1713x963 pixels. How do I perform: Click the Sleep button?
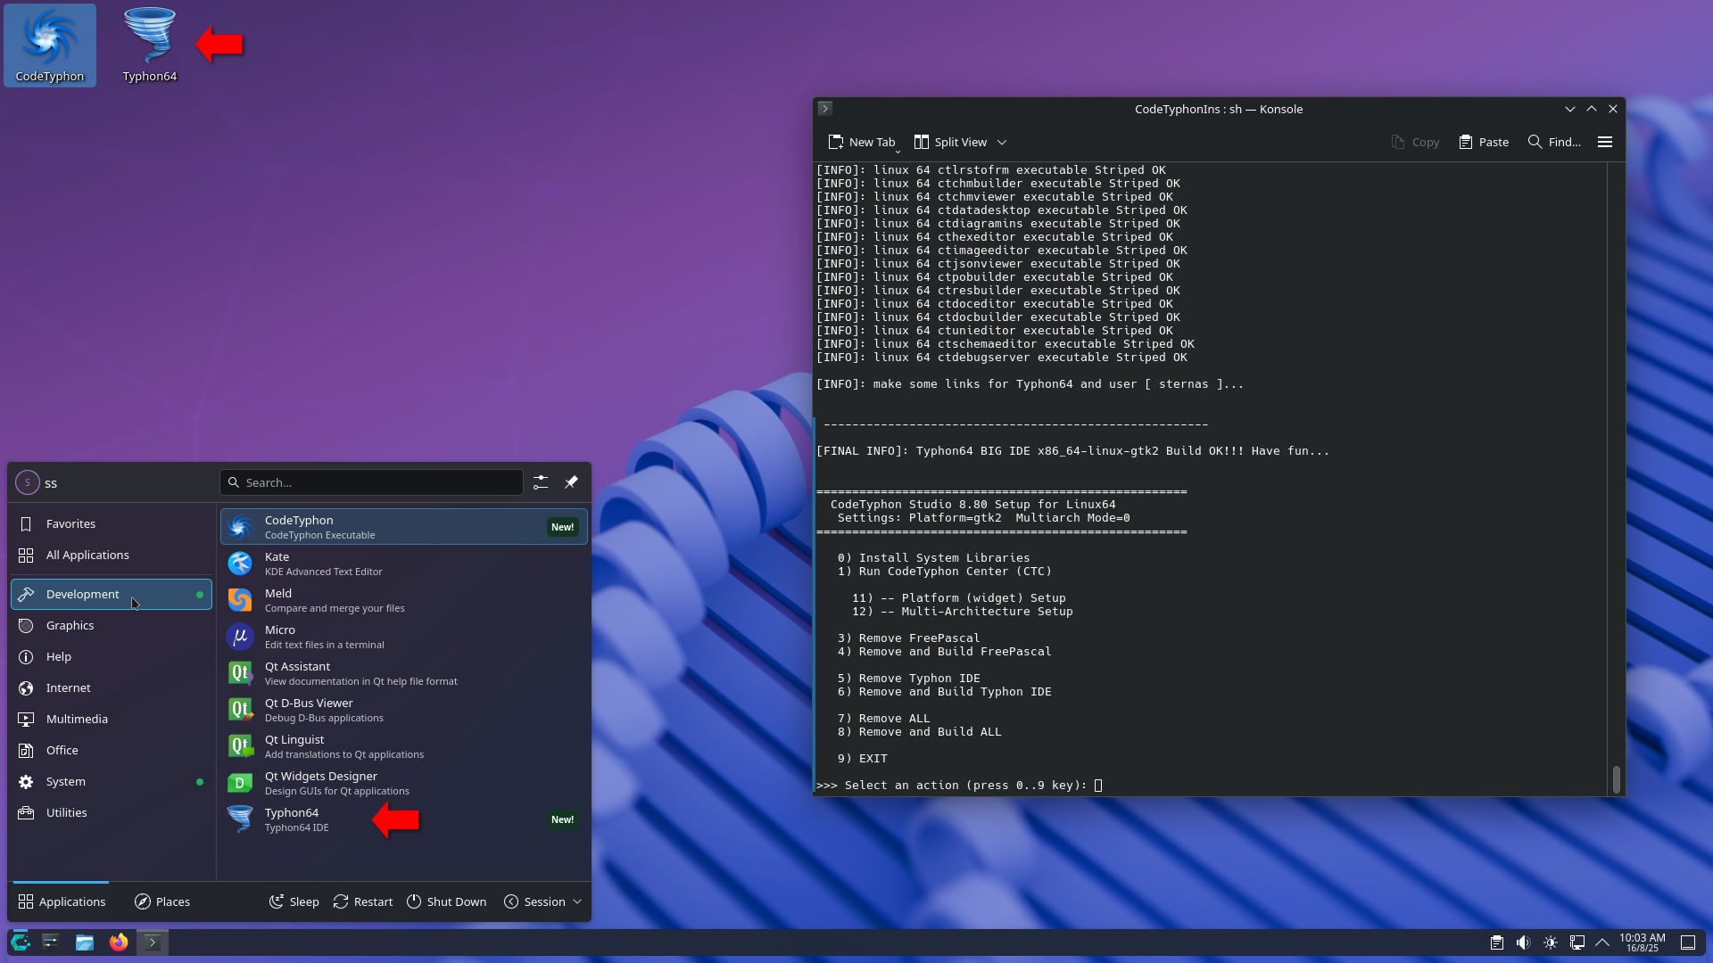pyautogui.click(x=294, y=901)
